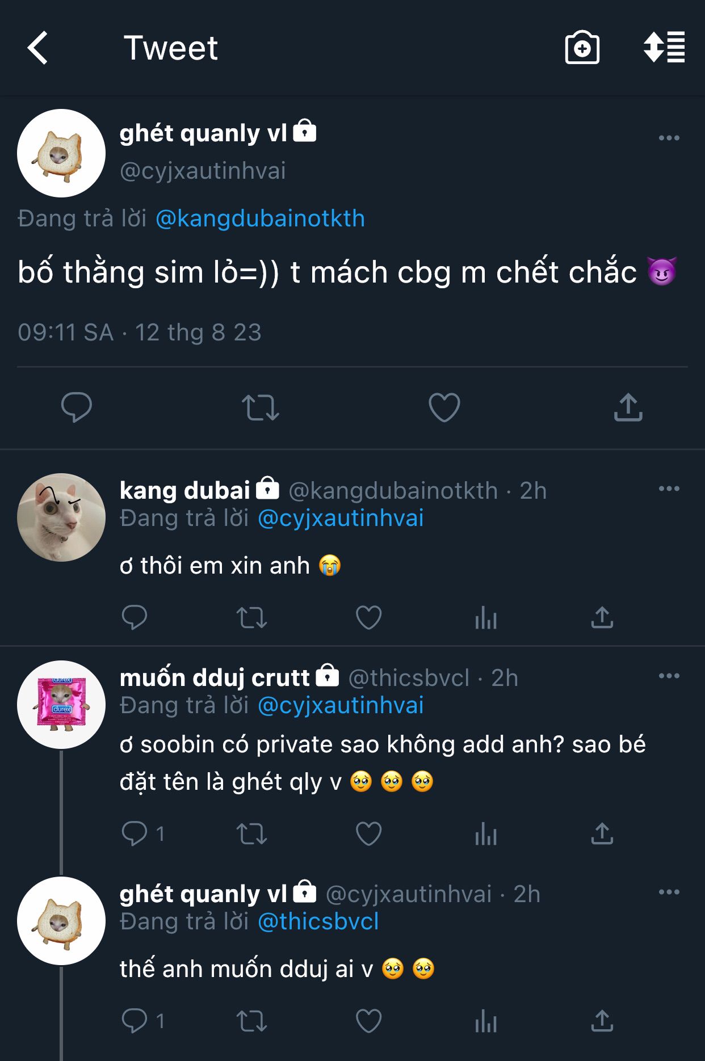The width and height of the screenshot is (705, 1061).
Task: Share the muốn dduj crutt reply
Action: click(602, 834)
